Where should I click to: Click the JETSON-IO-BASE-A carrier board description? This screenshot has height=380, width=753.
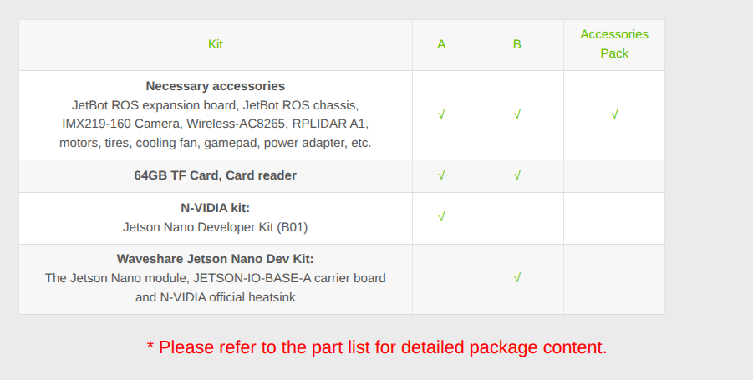pyautogui.click(x=215, y=287)
